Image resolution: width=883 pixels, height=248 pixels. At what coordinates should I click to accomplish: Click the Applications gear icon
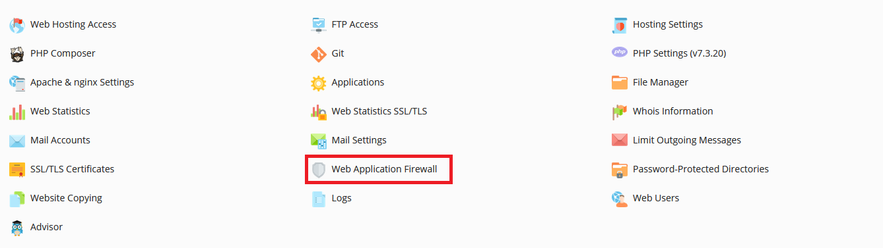[x=319, y=83]
